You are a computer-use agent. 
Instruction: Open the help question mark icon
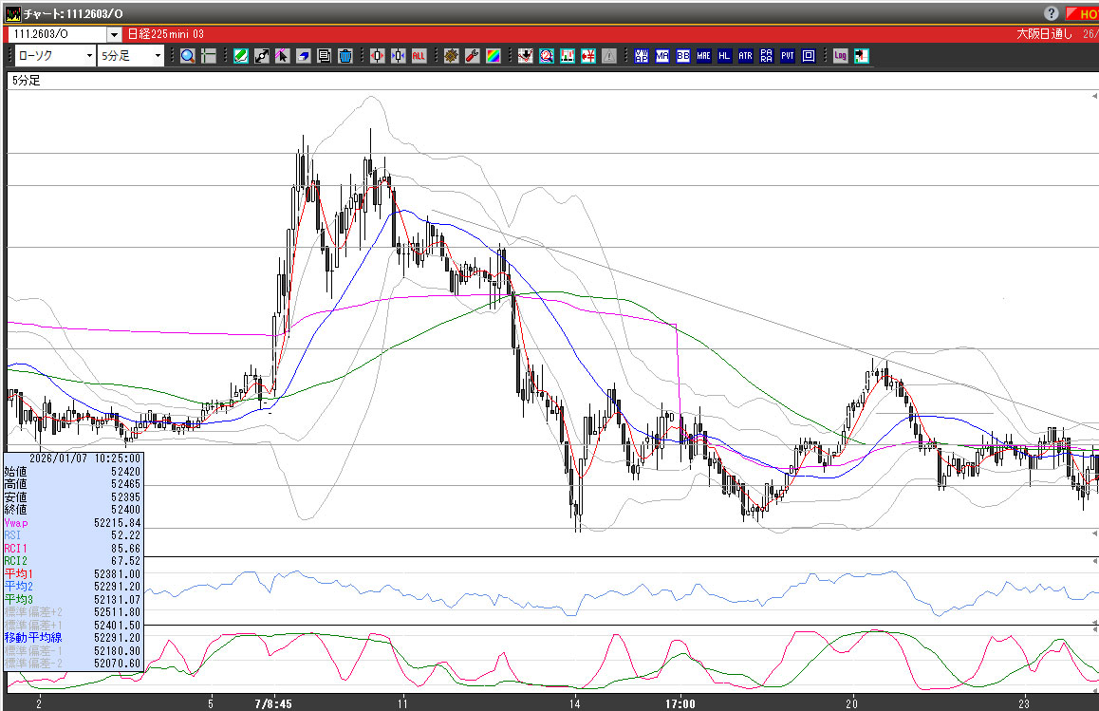[x=1052, y=13]
